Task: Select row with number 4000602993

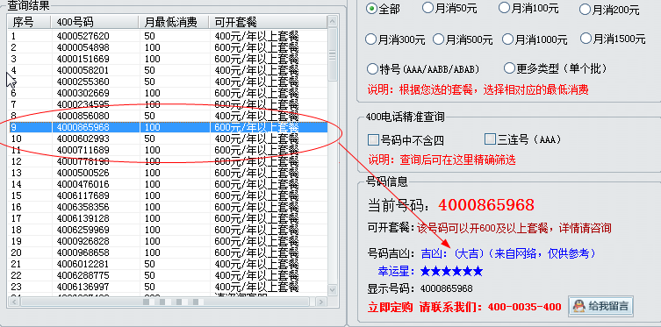Action: 168,139
